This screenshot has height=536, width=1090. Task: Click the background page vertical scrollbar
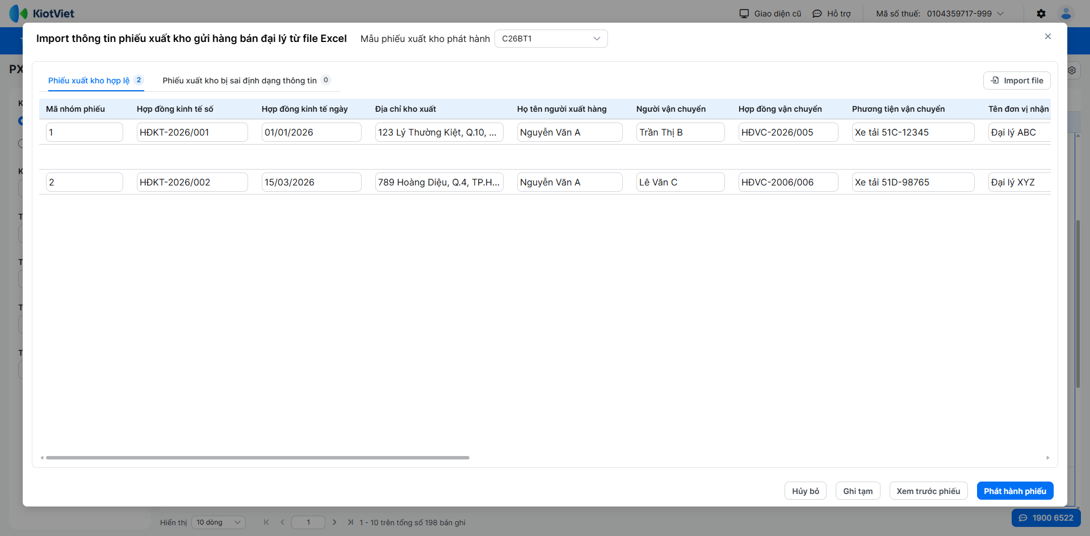coord(1078,303)
